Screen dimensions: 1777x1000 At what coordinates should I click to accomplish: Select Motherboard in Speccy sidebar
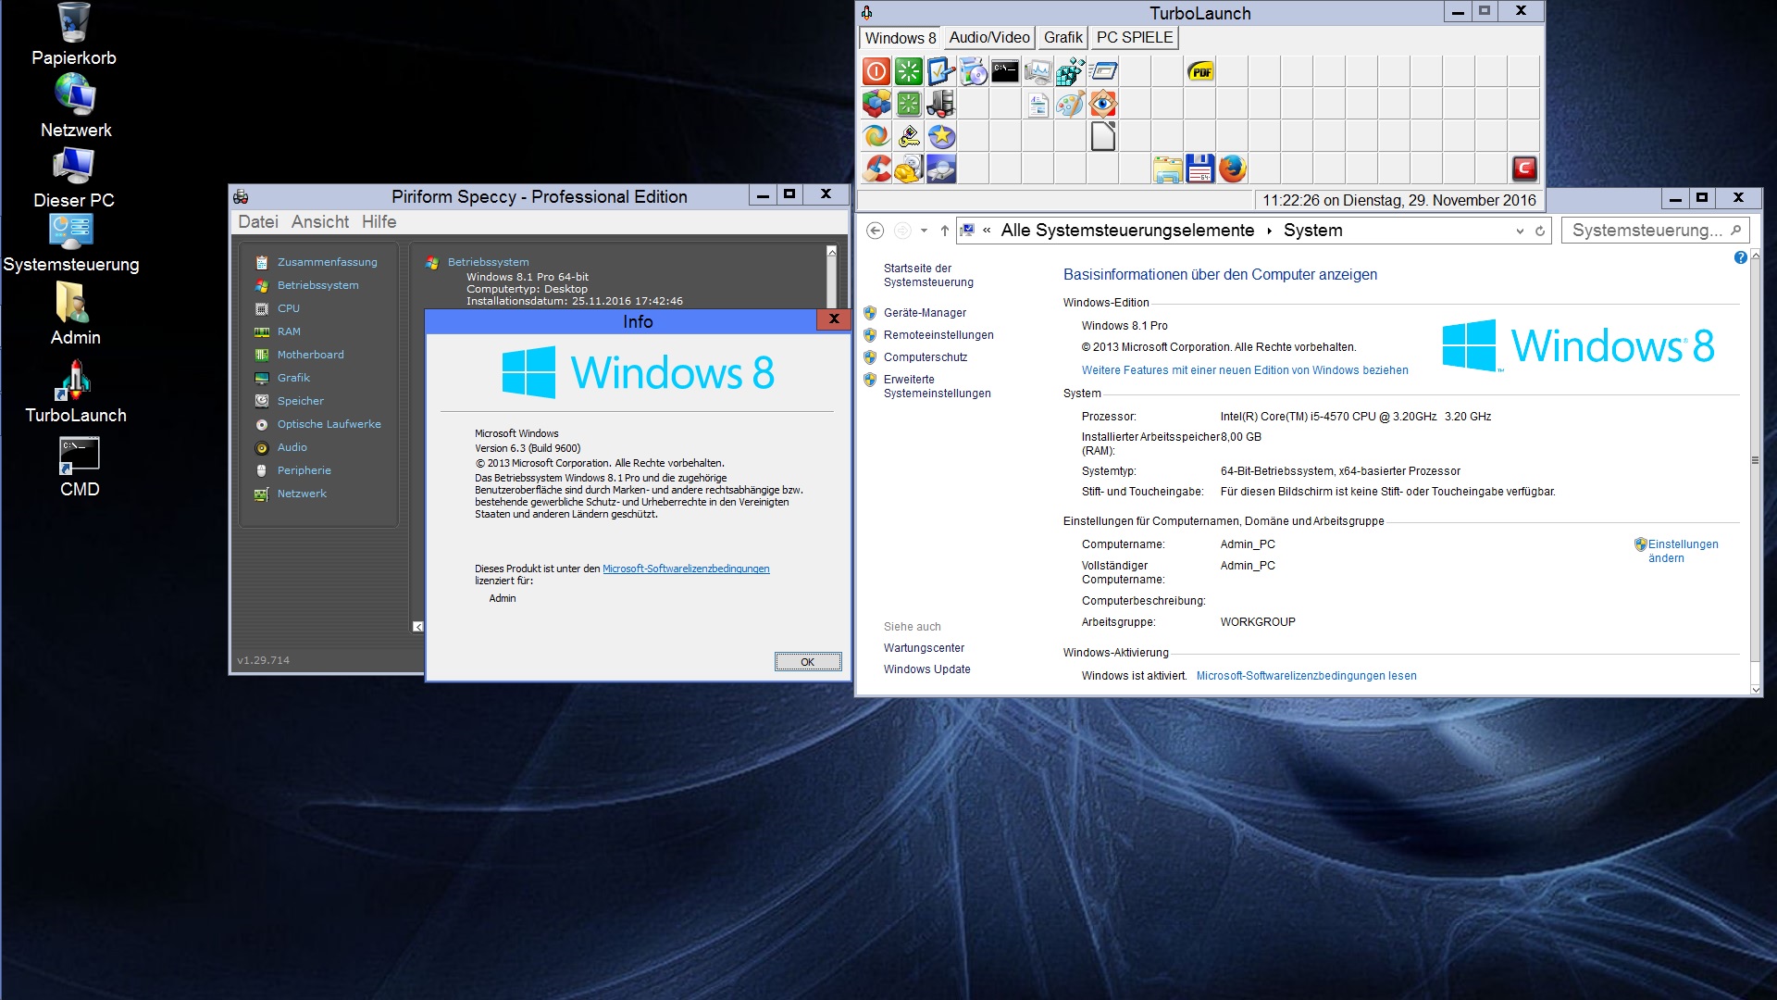[310, 355]
